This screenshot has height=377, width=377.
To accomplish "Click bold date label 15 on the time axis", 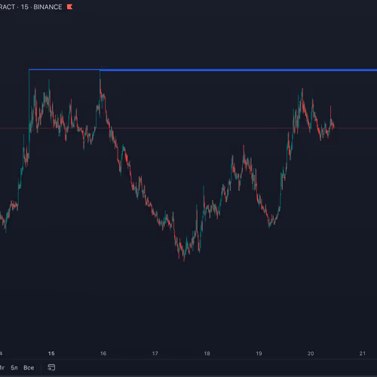I will pyautogui.click(x=51, y=354).
